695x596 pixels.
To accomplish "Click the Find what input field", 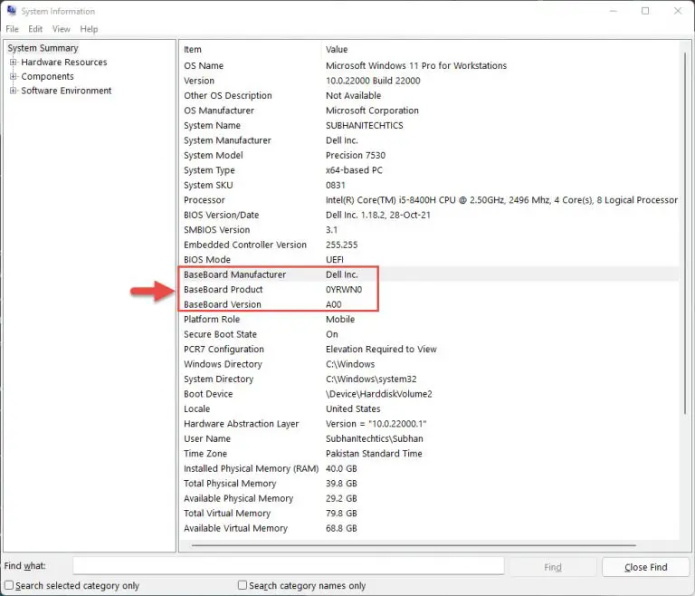I will coord(288,566).
